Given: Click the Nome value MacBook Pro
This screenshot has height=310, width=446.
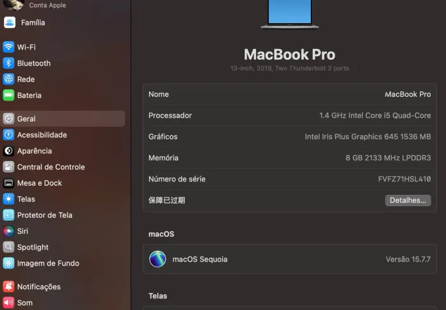Looking at the screenshot, I should (408, 94).
